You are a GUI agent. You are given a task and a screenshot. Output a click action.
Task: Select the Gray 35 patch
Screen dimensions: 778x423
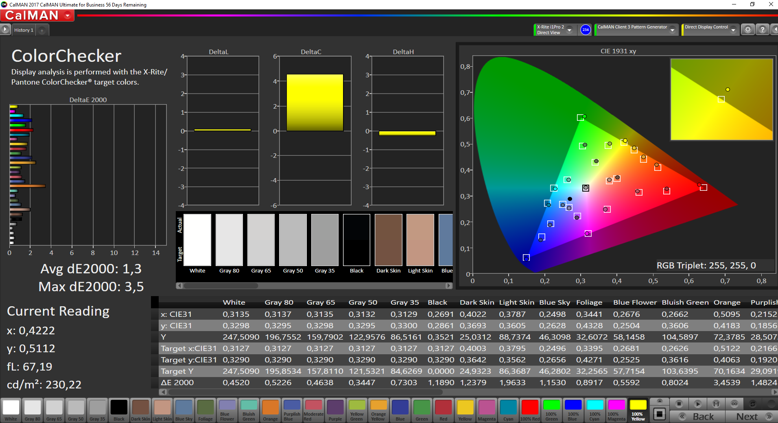[x=97, y=410]
